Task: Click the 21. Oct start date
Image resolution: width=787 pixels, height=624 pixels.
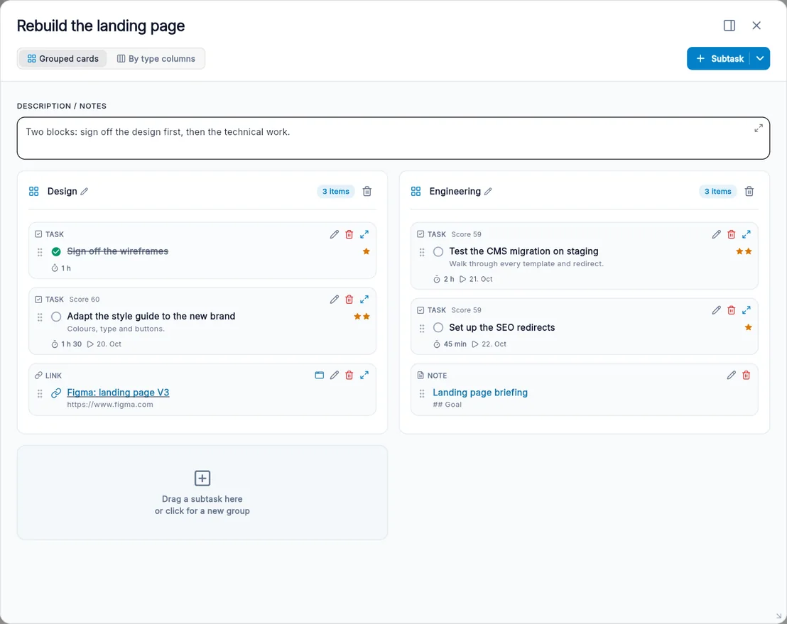Action: click(477, 279)
